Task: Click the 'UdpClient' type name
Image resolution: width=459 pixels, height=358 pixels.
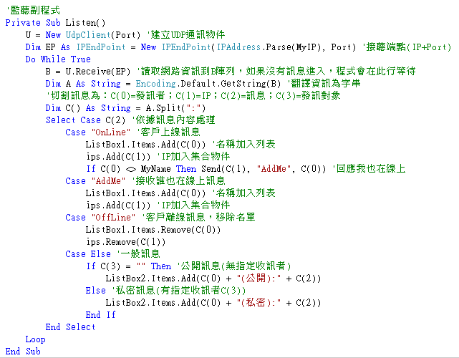Action: 88,35
